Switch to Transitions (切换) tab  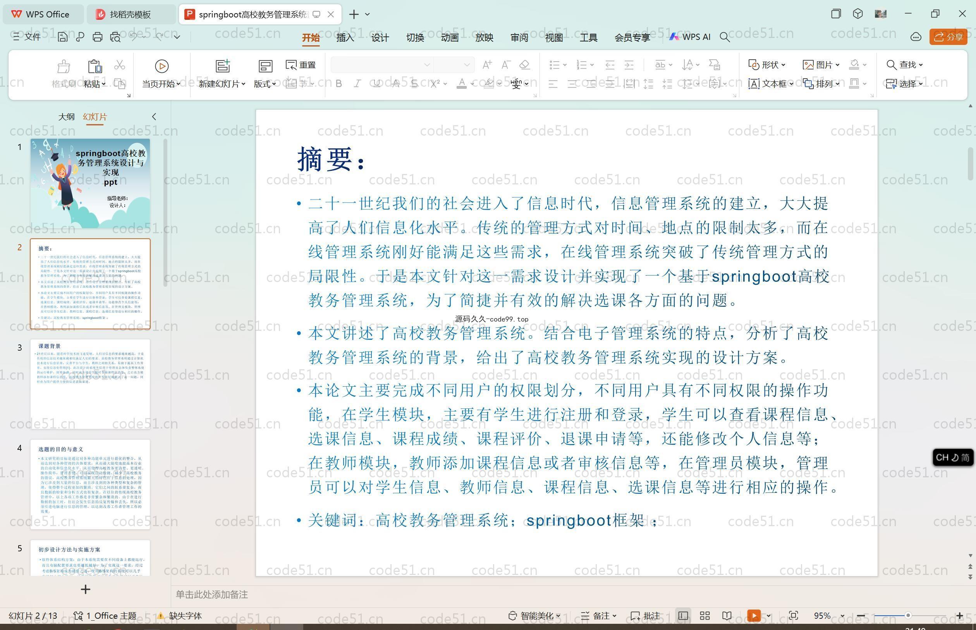click(x=414, y=37)
